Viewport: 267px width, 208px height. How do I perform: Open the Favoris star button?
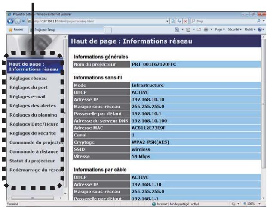[16, 30]
